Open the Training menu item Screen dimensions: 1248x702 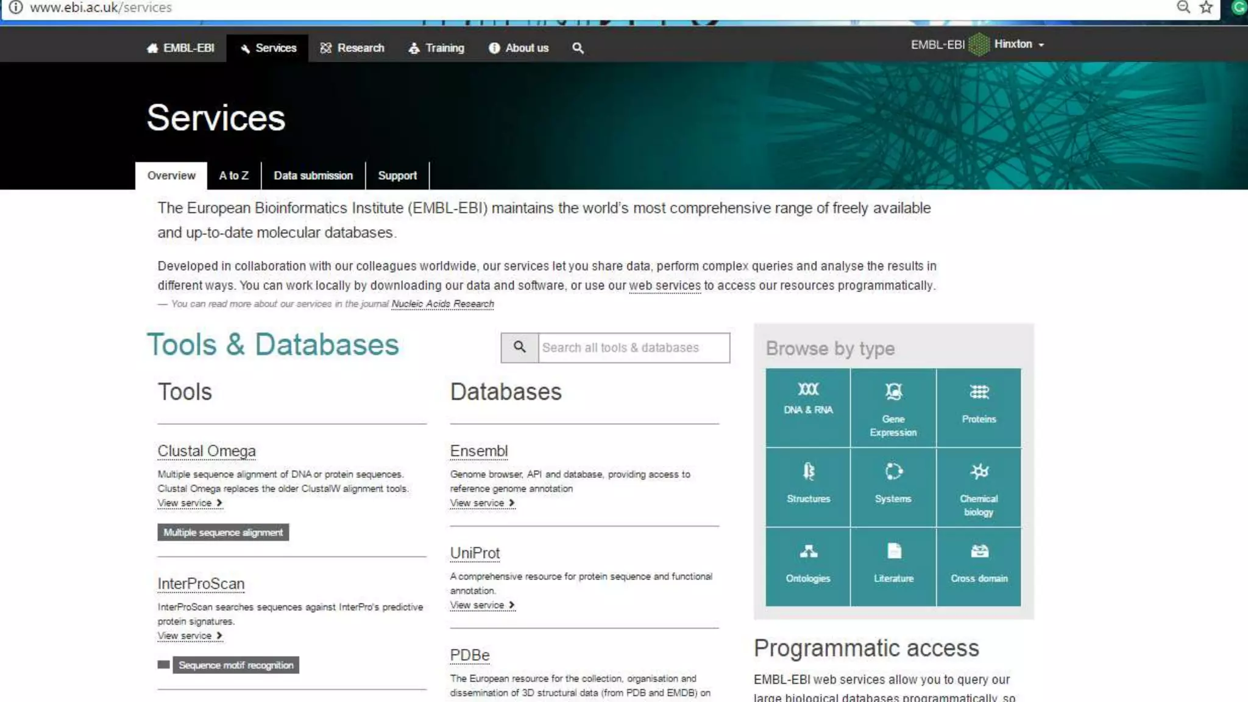pyautogui.click(x=436, y=48)
